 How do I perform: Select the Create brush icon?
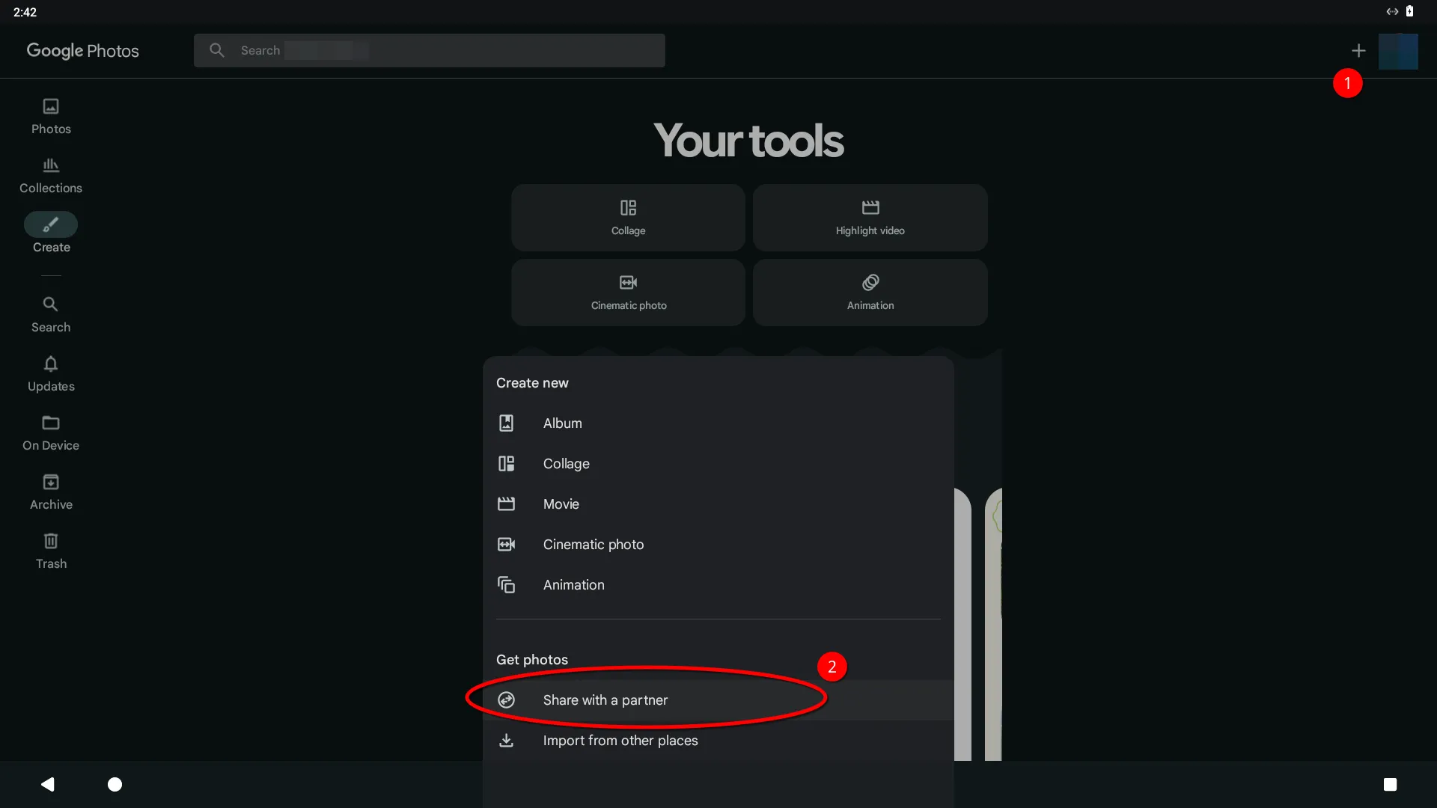[x=51, y=224]
